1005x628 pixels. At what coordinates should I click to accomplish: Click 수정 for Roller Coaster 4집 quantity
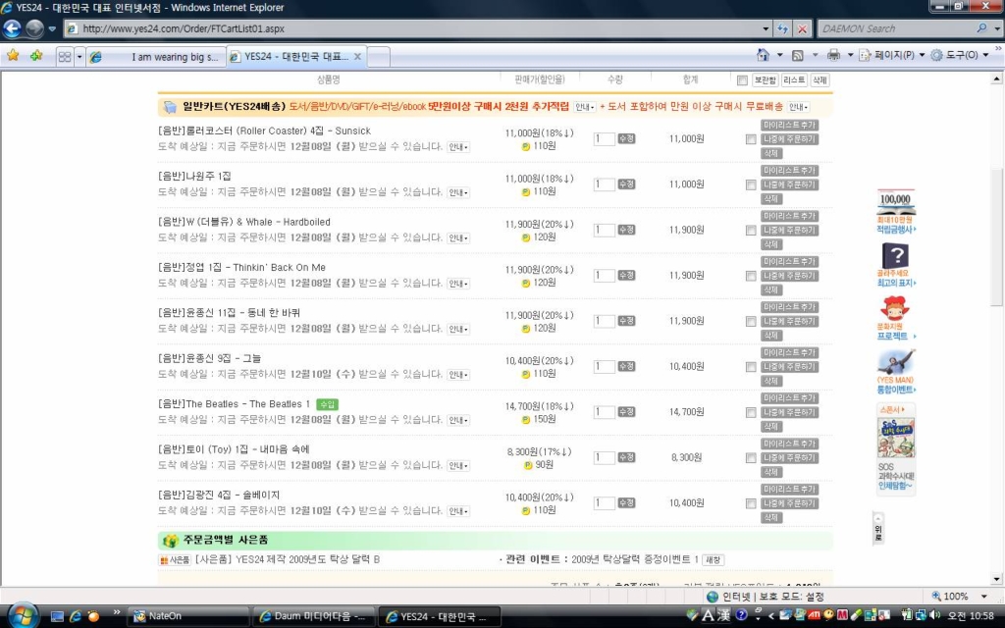point(626,138)
